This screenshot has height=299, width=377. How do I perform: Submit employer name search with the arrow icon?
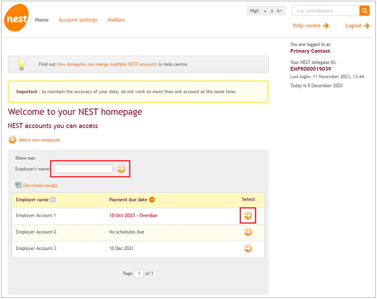[121, 168]
